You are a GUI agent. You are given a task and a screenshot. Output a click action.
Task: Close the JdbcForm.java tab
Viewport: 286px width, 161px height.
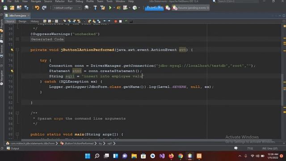click(28, 16)
